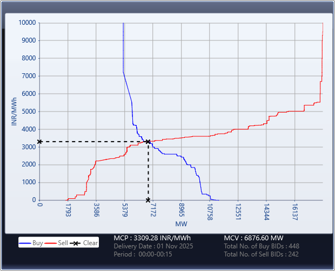Click the MCV 6876.60 MW text
The height and width of the screenshot is (271, 335).
point(253,238)
